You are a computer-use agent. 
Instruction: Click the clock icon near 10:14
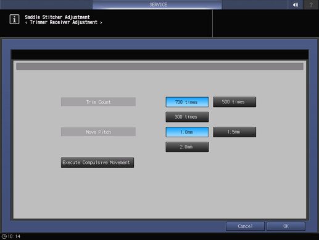(x=4, y=236)
